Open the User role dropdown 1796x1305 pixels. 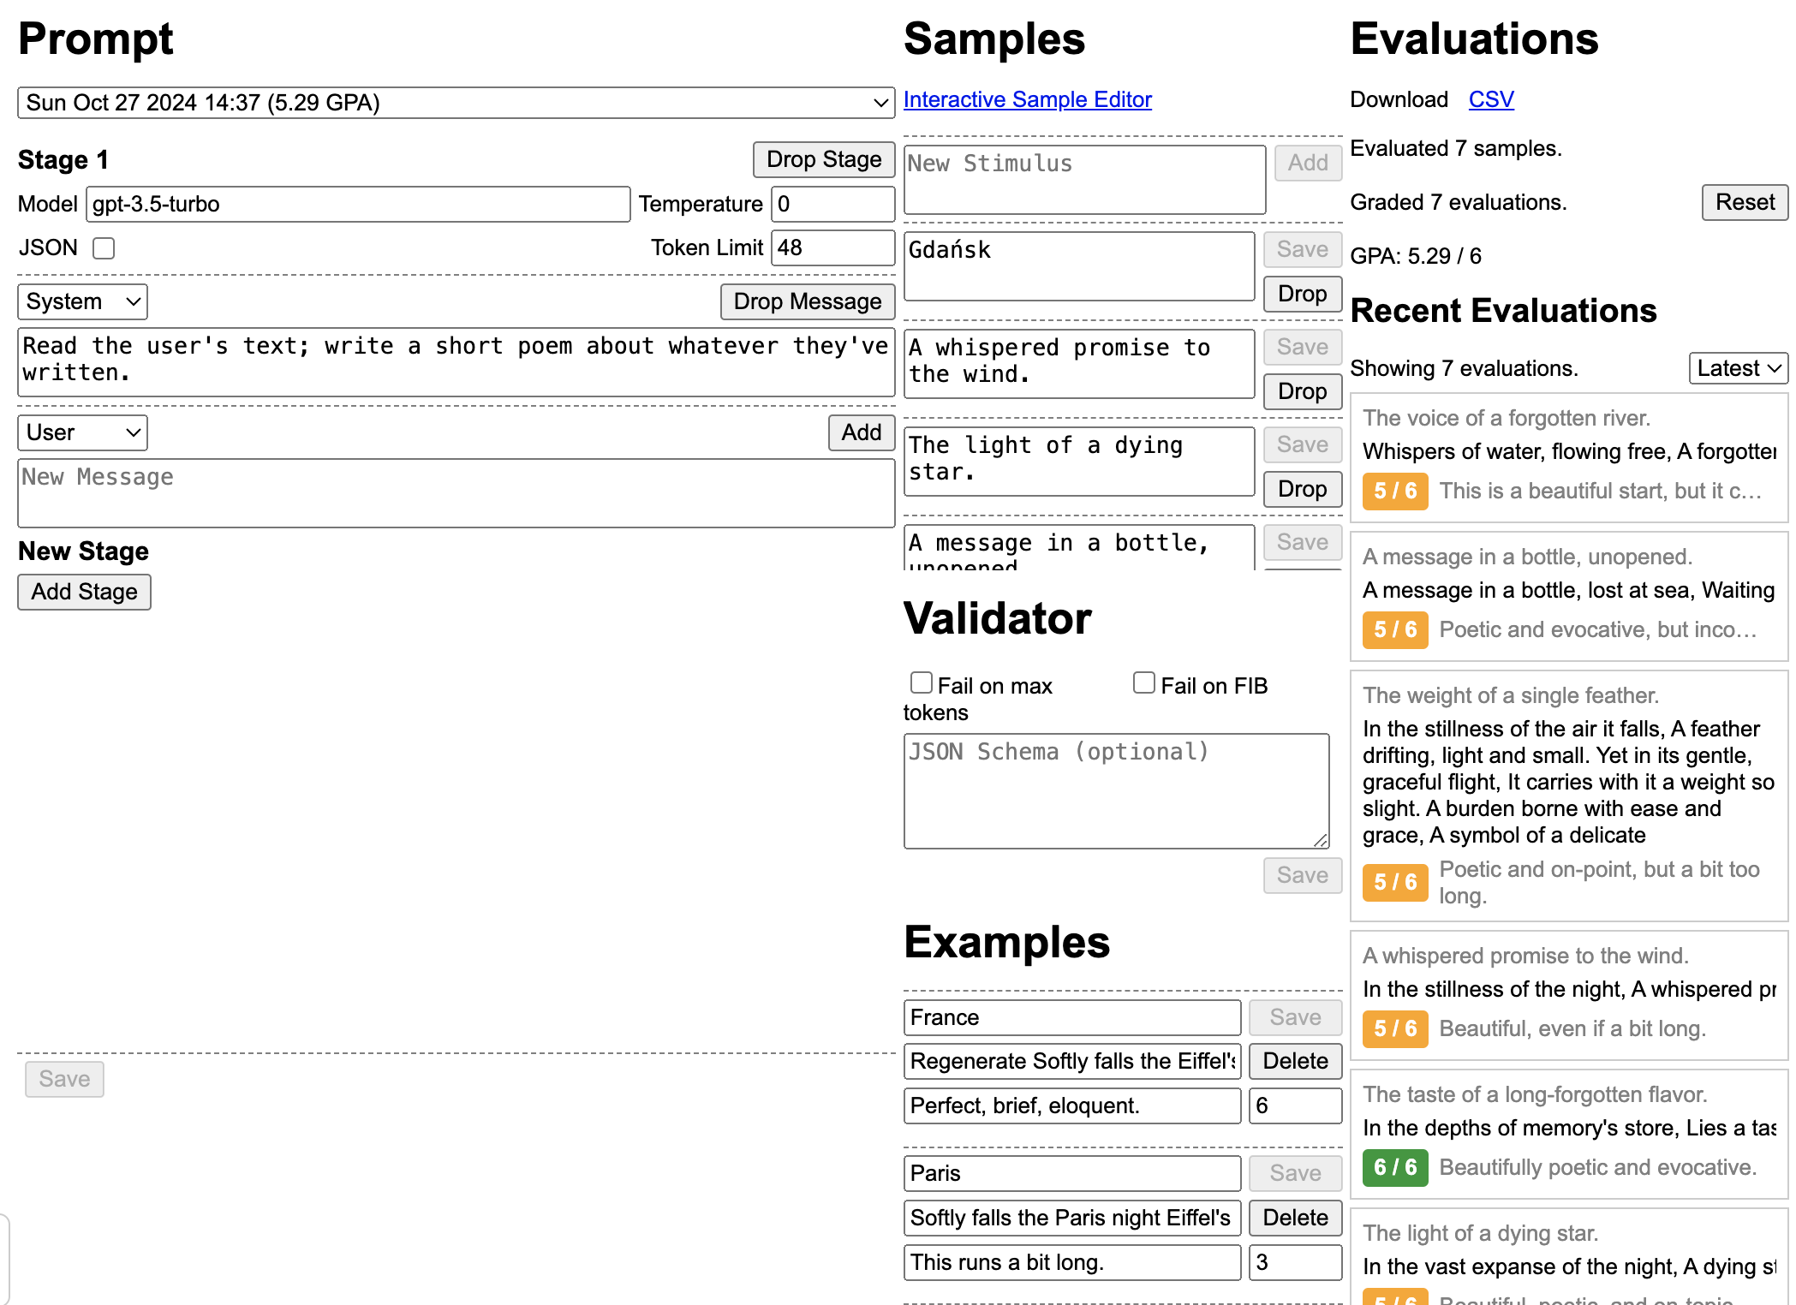coord(82,432)
